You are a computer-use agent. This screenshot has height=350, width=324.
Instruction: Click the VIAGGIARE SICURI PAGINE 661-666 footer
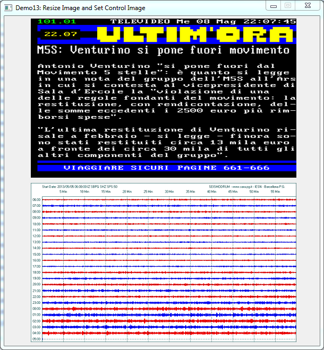click(166, 168)
